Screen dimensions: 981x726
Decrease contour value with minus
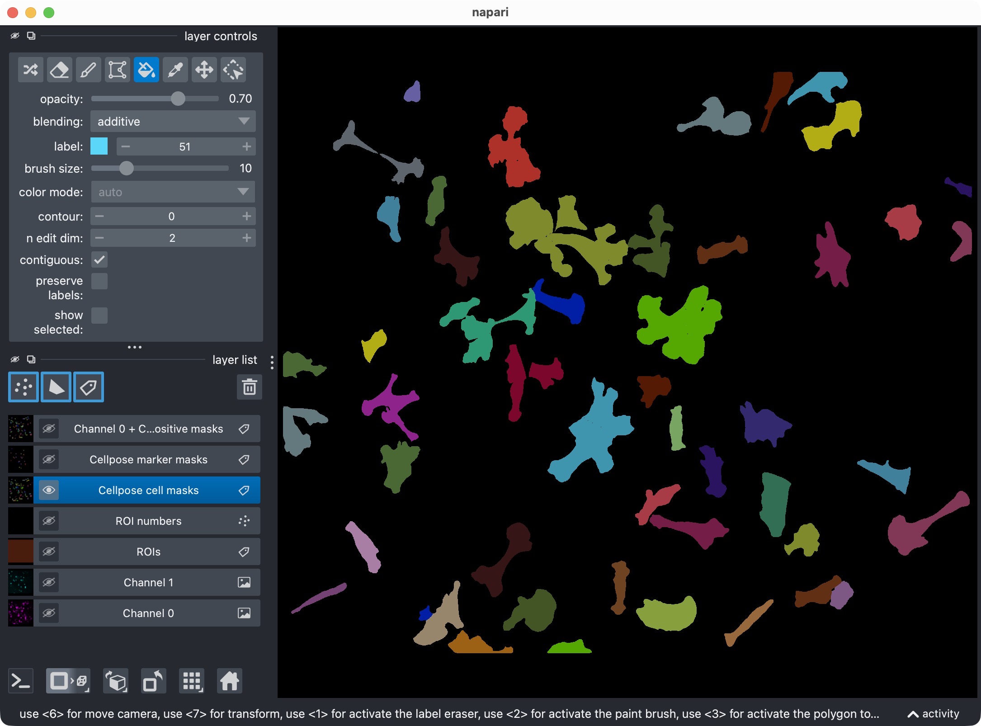[x=99, y=216]
